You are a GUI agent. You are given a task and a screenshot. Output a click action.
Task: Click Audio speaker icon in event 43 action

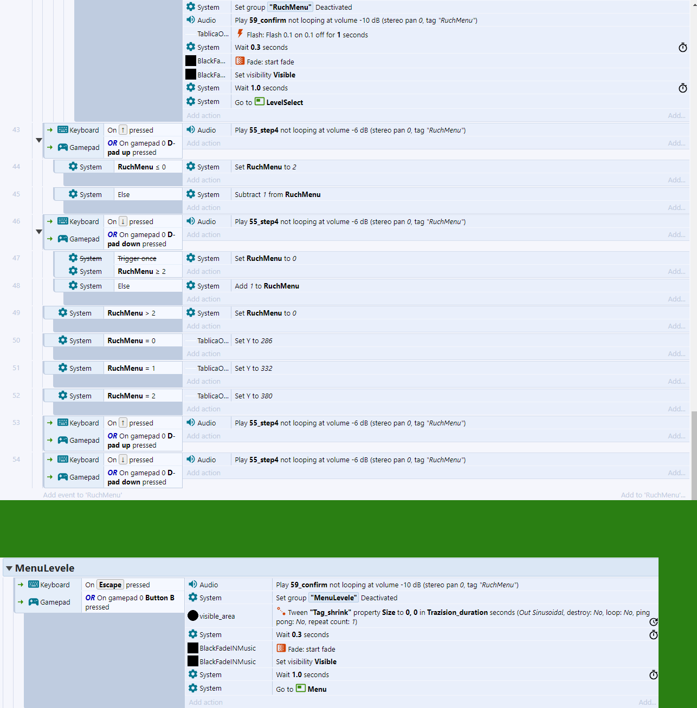tap(191, 130)
